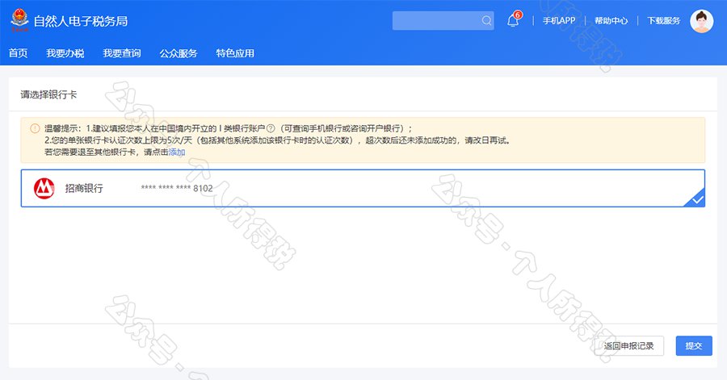Open 我要办税 menu
Image resolution: width=727 pixels, height=380 pixels.
pos(65,53)
